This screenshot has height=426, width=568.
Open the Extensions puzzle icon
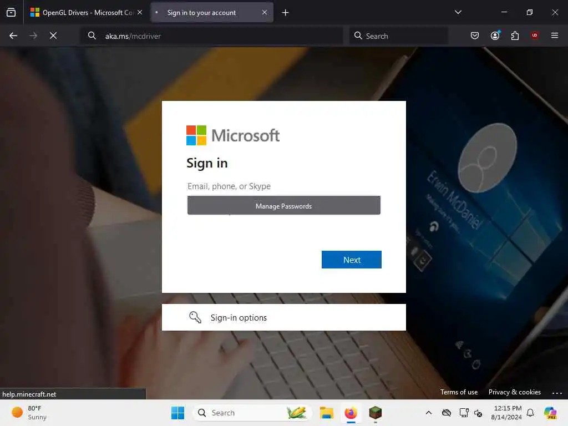(515, 35)
